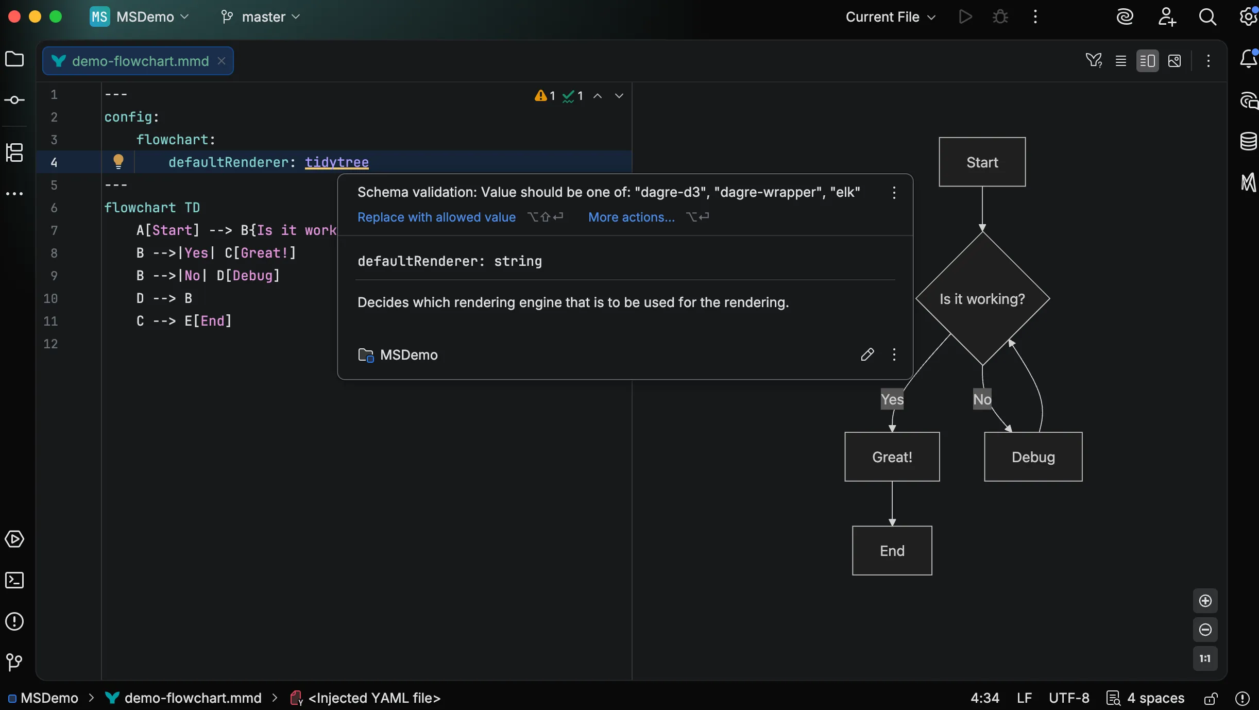This screenshot has height=710, width=1259.
Task: Open the Commit tool window
Action: click(15, 99)
